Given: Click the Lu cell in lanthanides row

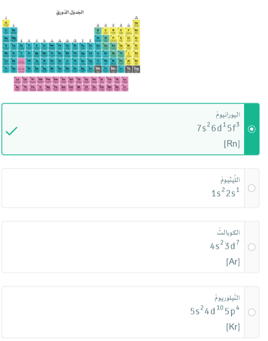Looking at the screenshot, I should [124, 80].
